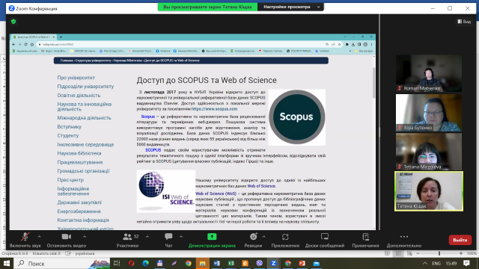Open Viber from taskbar

point(260,264)
